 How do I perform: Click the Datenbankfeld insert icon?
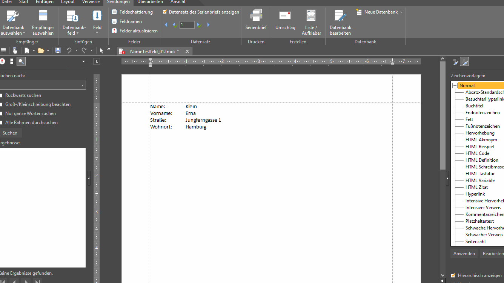tap(72, 16)
